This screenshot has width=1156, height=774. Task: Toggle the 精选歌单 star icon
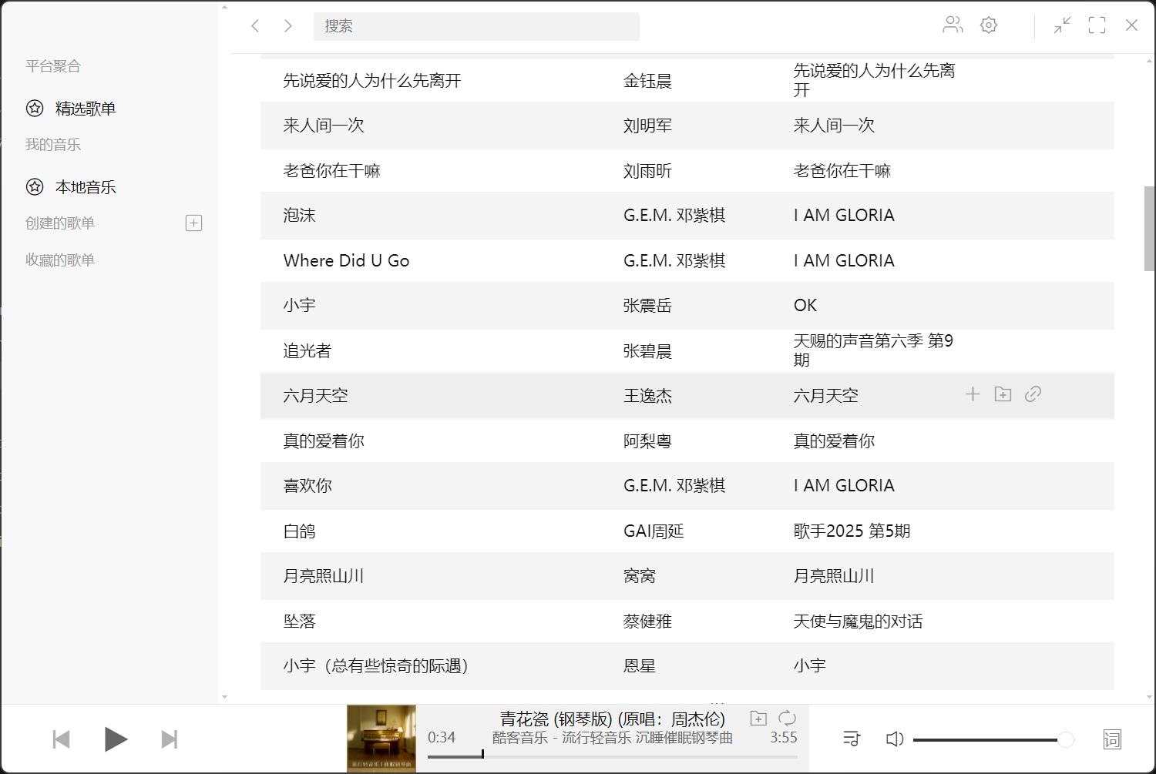34,108
